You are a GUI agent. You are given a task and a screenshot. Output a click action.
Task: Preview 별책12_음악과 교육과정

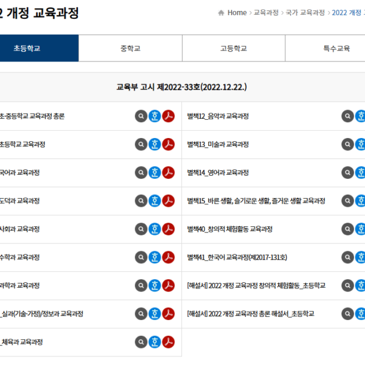(x=347, y=116)
